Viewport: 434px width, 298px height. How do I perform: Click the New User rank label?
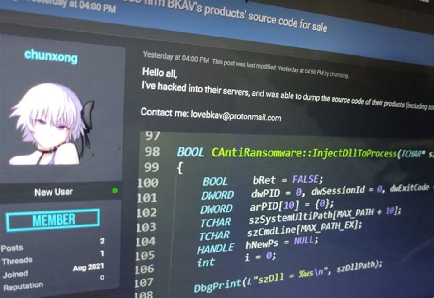click(53, 191)
